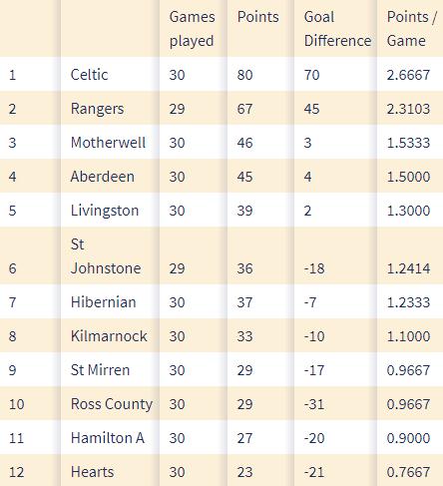The width and height of the screenshot is (443, 486).
Task: Click the Celtic team name
Action: click(x=89, y=75)
